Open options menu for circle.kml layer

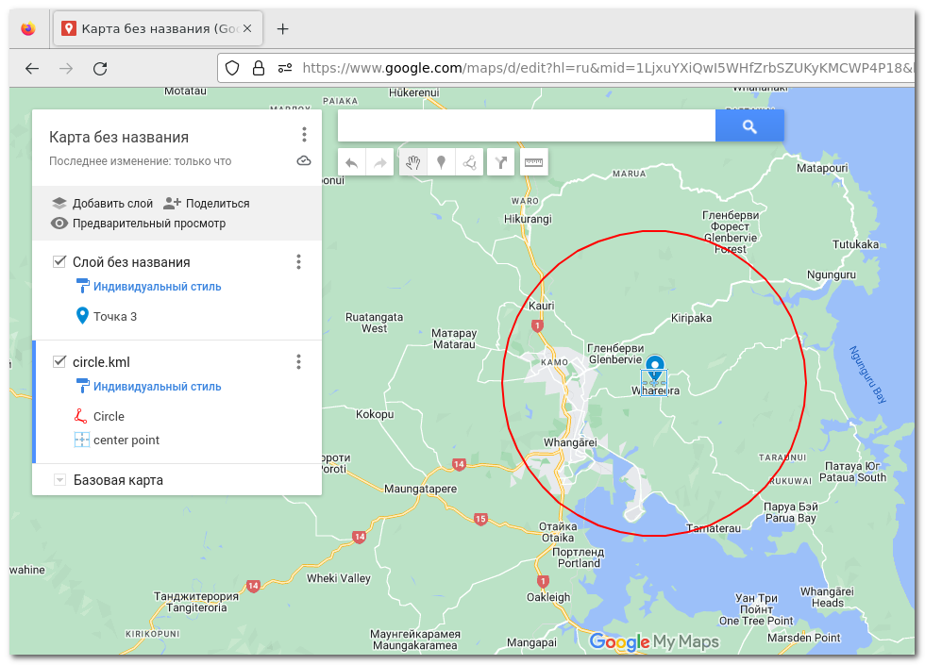click(298, 362)
